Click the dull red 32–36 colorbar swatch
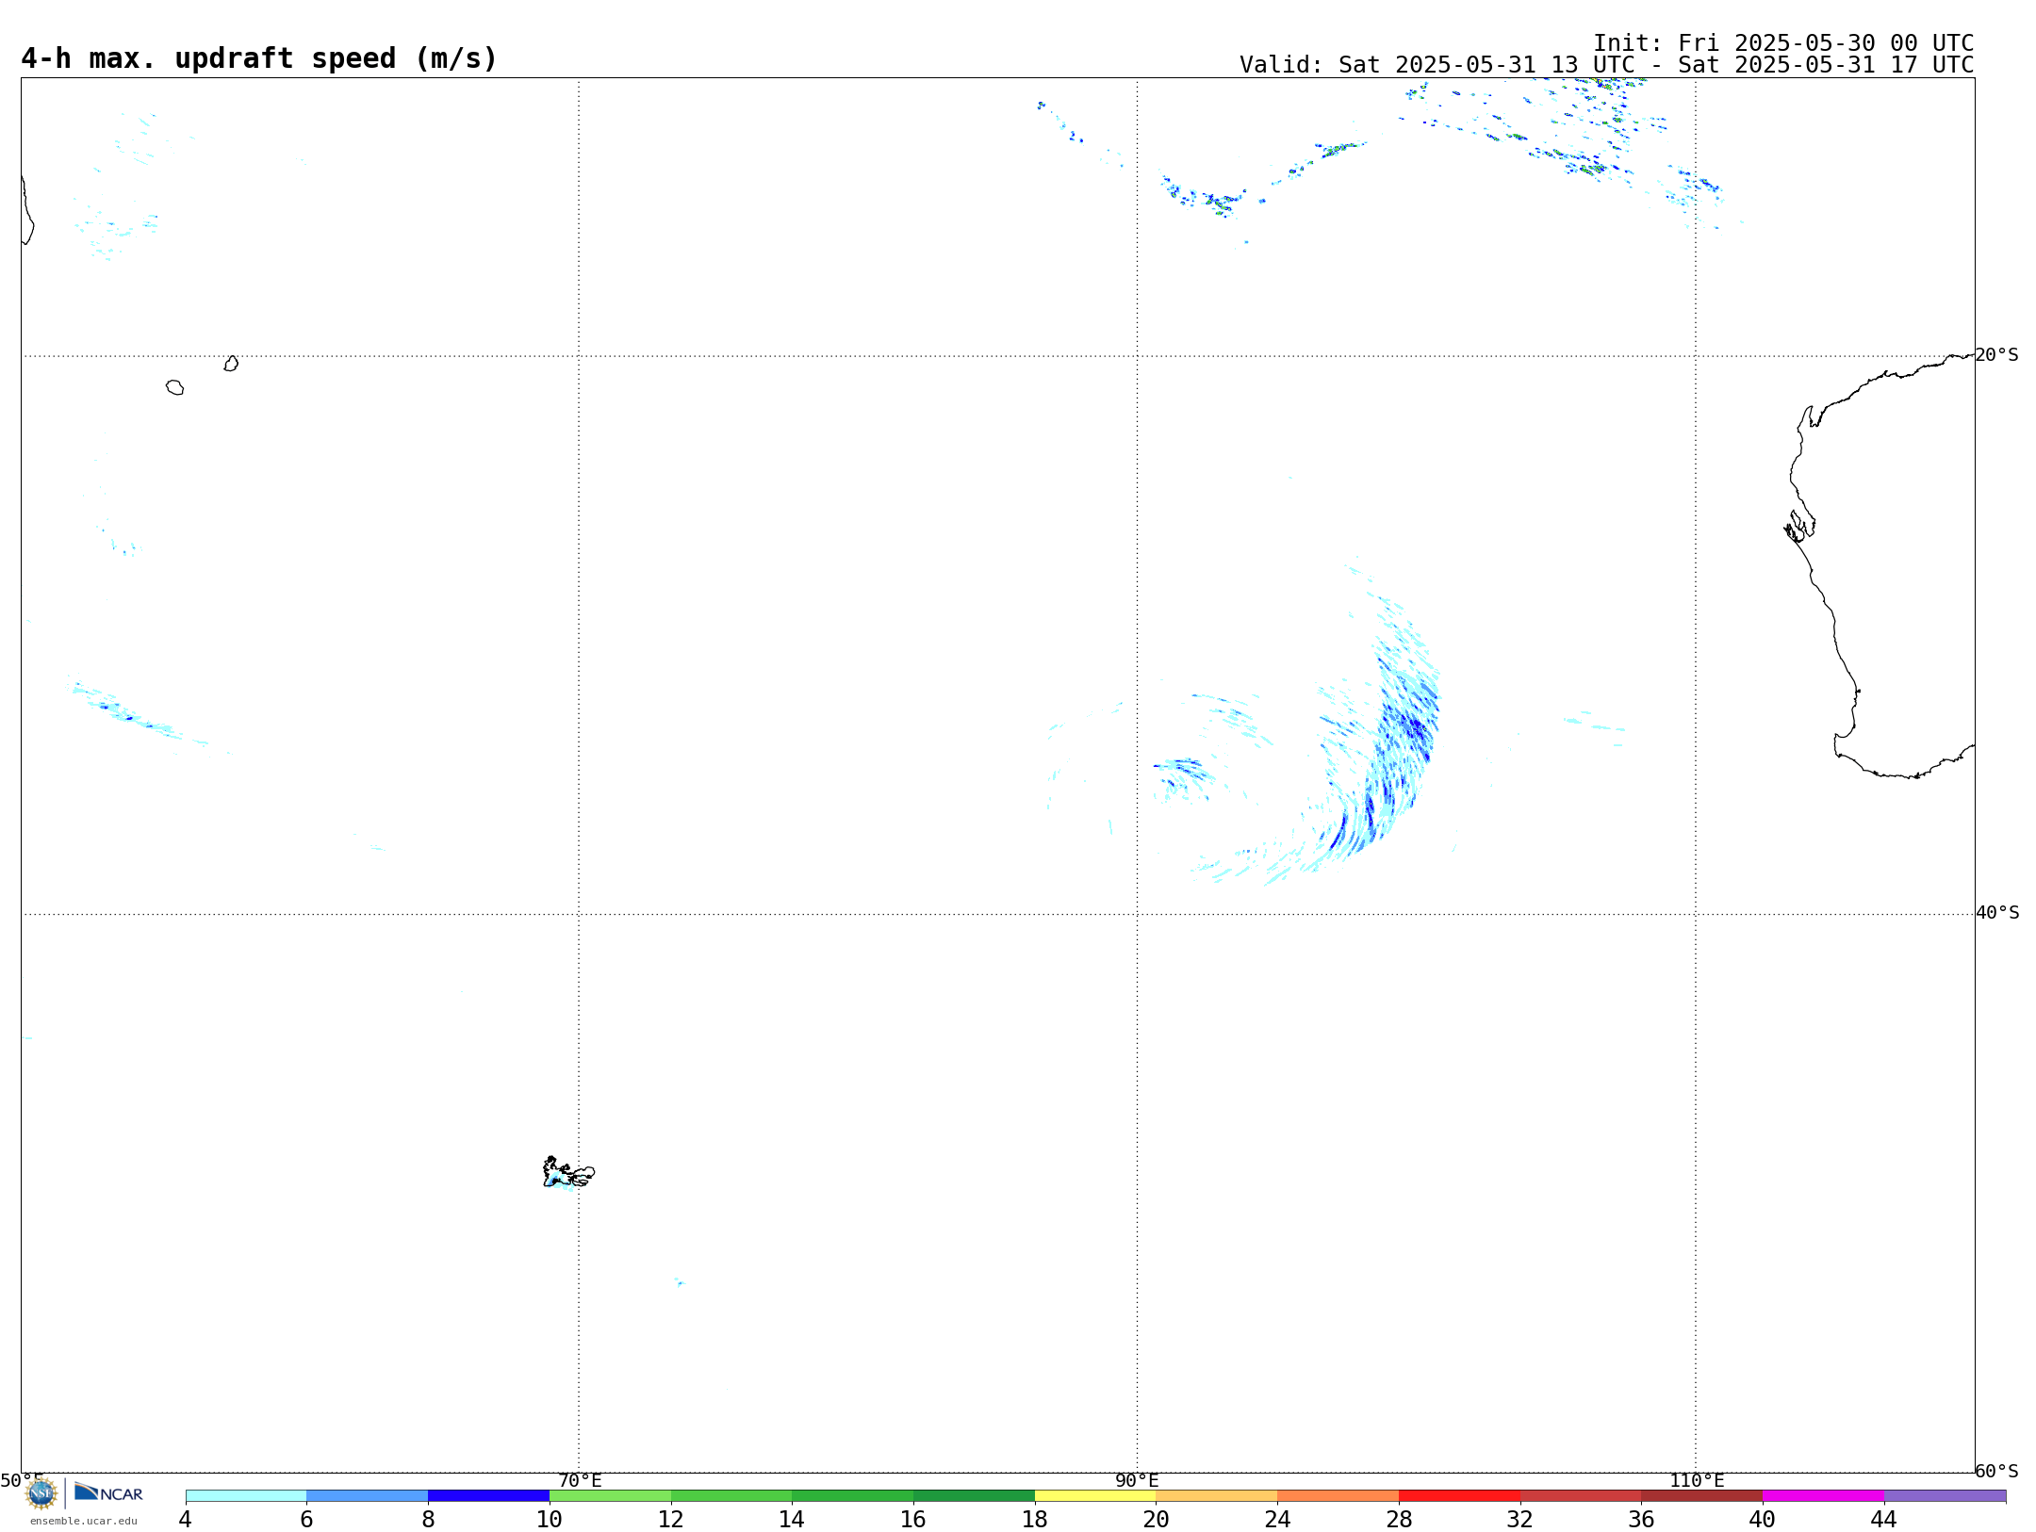This screenshot has height=1532, width=2036. tap(1581, 1496)
